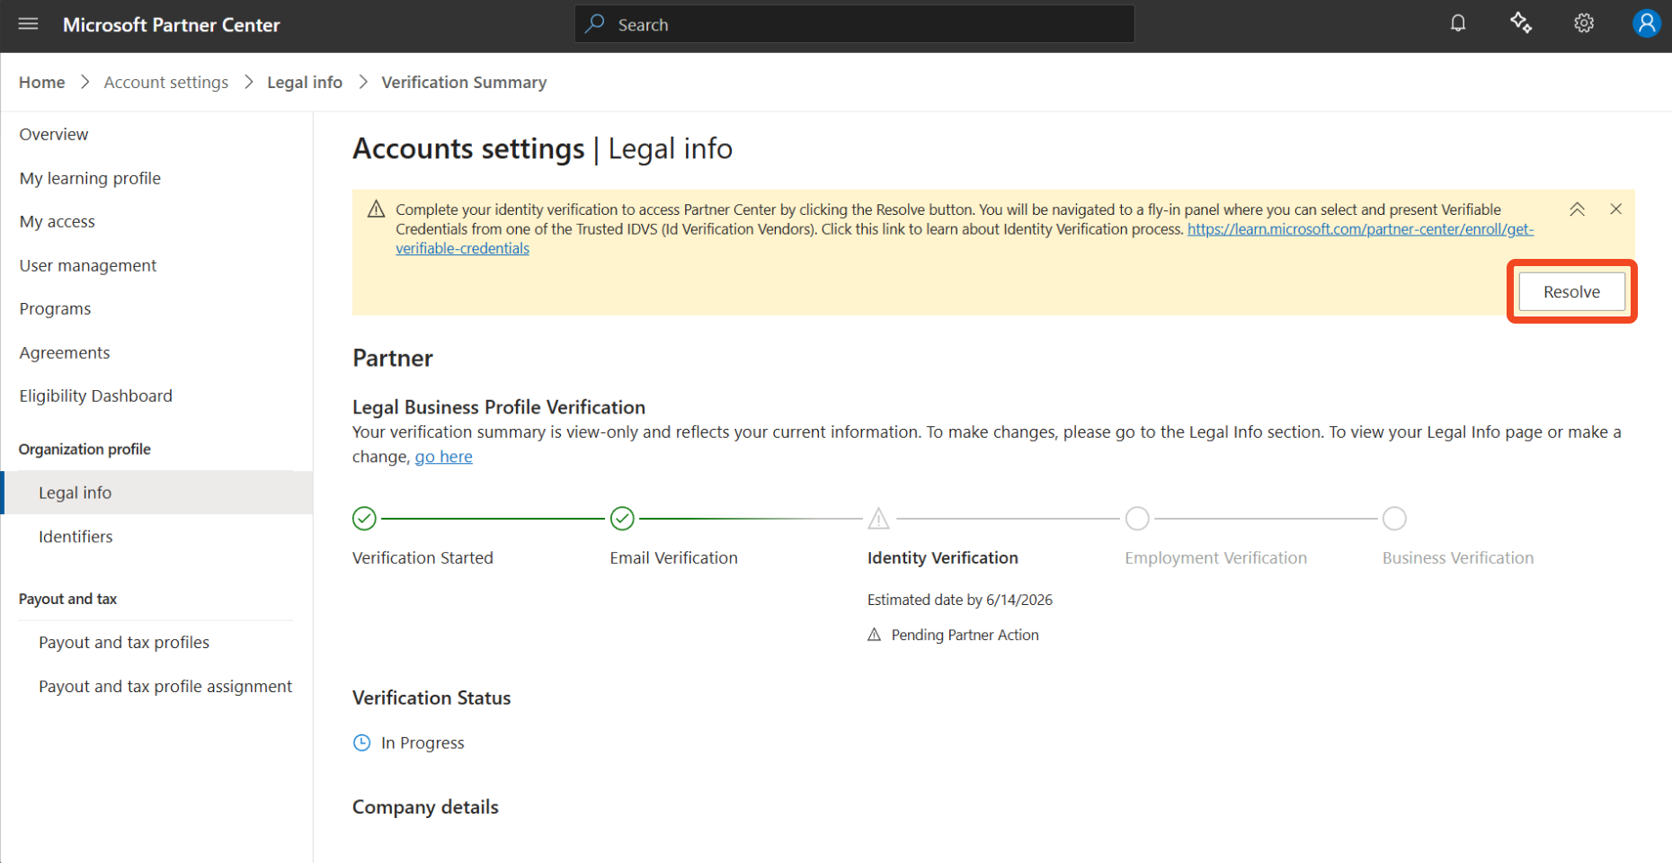1672x863 pixels.
Task: Click the search magnifier icon
Action: (594, 24)
